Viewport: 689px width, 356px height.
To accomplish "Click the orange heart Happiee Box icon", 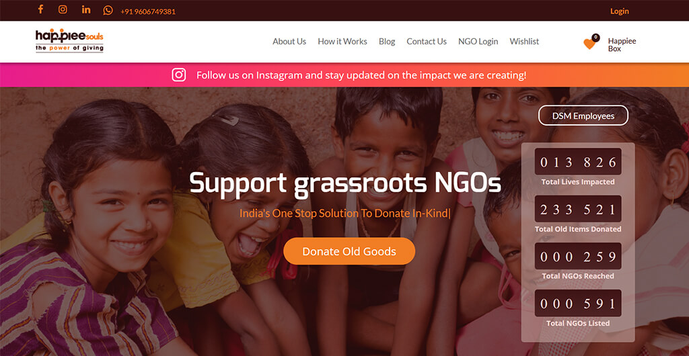I will pos(589,44).
